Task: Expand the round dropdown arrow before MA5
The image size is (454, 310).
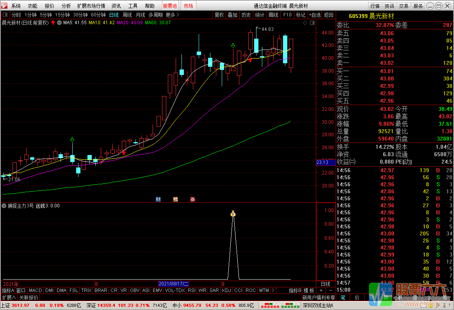Action: click(59, 23)
